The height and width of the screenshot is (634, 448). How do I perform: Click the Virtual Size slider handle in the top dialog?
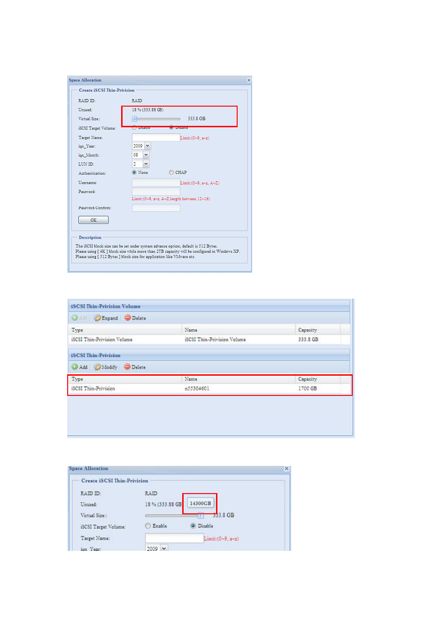click(134, 119)
